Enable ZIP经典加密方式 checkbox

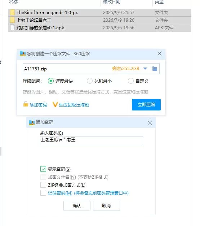pyautogui.click(x=43, y=185)
